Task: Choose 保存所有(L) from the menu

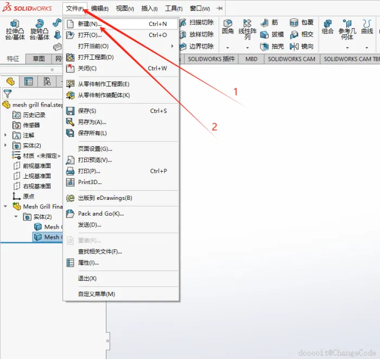Action: (x=121, y=133)
